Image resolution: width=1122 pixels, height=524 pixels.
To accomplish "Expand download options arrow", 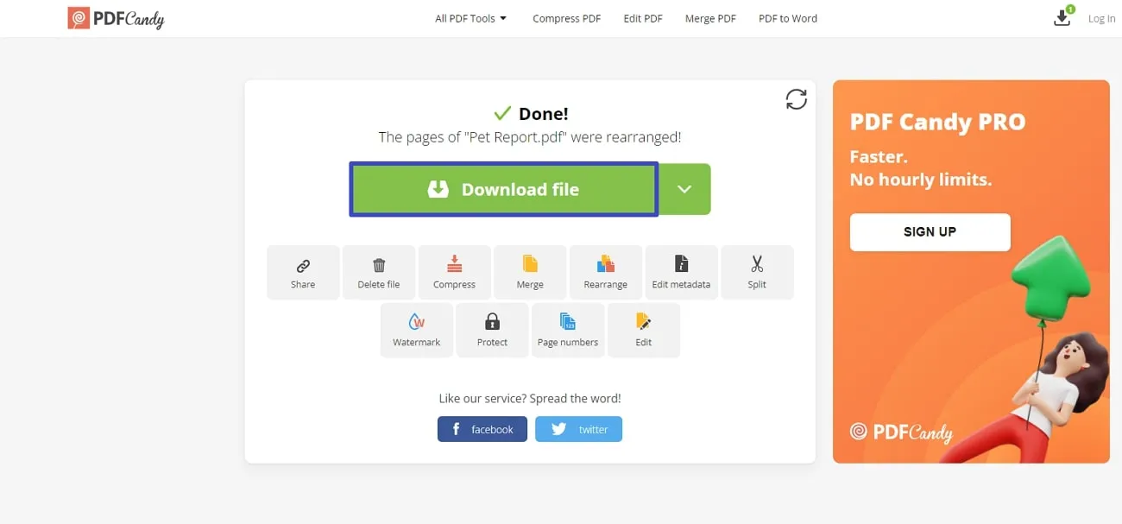I will point(684,189).
